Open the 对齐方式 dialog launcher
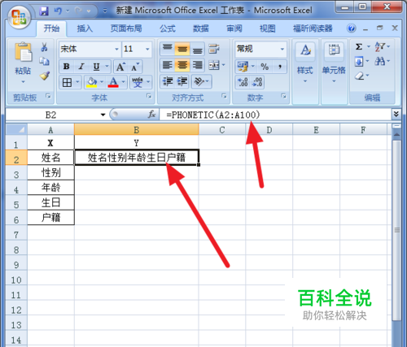The height and width of the screenshot is (347, 407). pyautogui.click(x=224, y=96)
